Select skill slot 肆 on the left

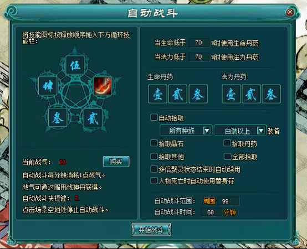click(x=48, y=86)
